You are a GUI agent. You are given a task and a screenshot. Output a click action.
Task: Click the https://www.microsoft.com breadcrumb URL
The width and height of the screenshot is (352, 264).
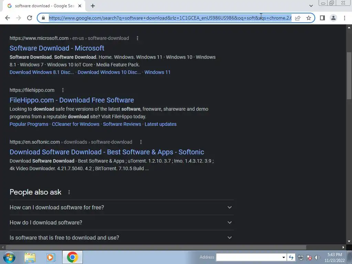[39, 38]
